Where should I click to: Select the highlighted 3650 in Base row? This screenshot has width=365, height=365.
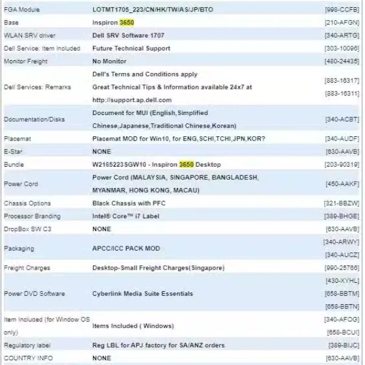[127, 23]
